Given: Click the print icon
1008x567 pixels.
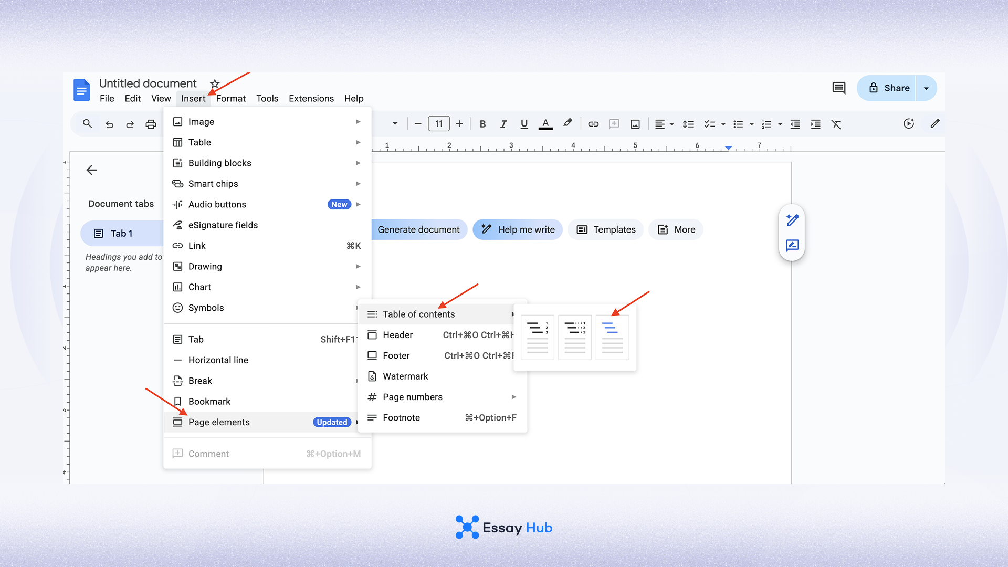Looking at the screenshot, I should coord(151,124).
